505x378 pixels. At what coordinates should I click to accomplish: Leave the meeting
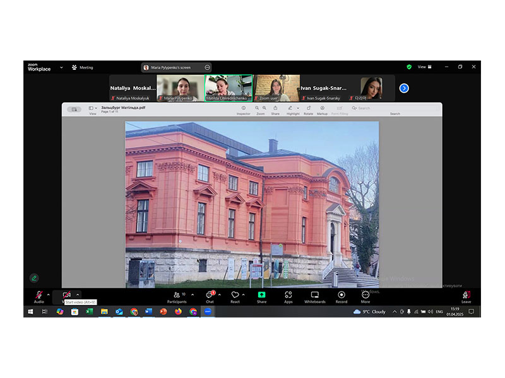tap(466, 297)
